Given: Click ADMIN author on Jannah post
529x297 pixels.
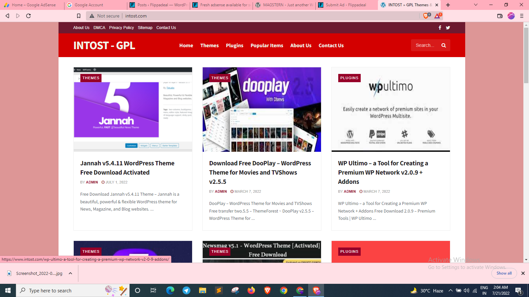Looking at the screenshot, I should [x=92, y=182].
